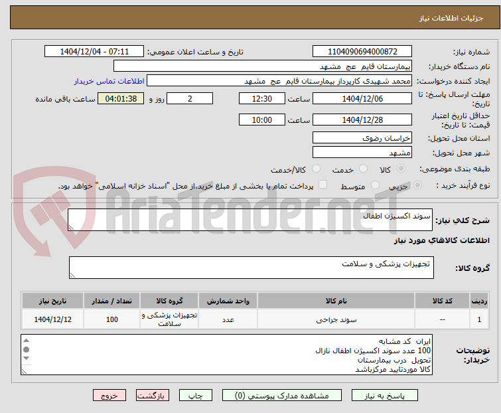Click the خروج exit button
This screenshot has height=413, width=501.
pos(109,396)
